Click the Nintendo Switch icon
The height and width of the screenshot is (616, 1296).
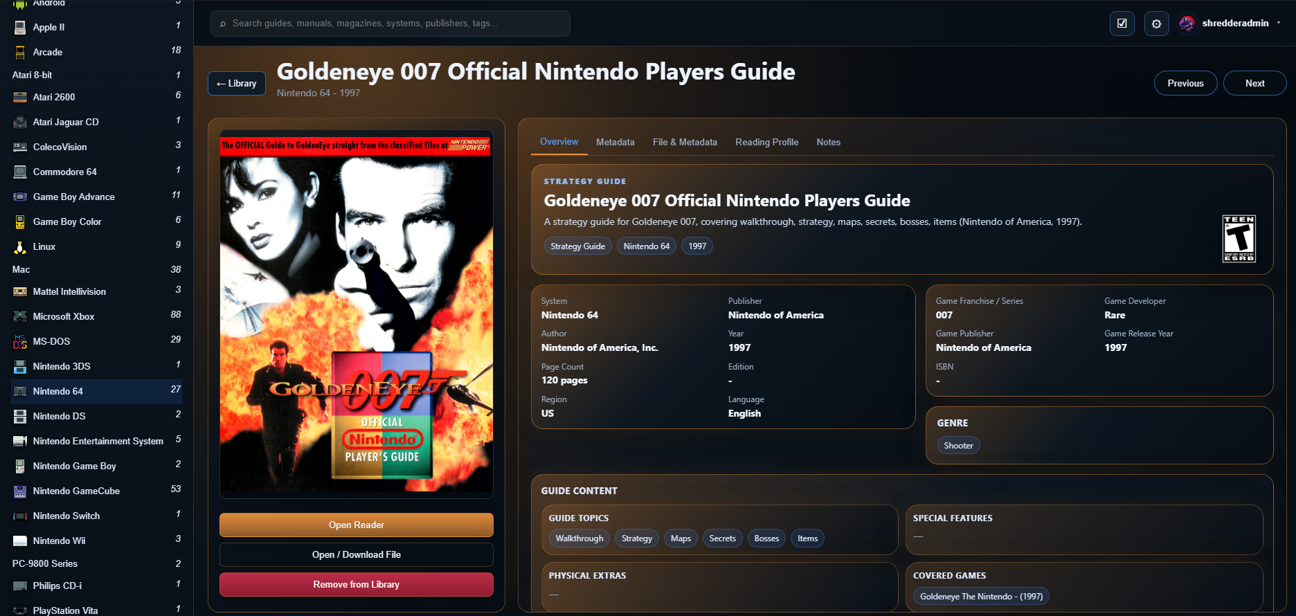point(20,516)
